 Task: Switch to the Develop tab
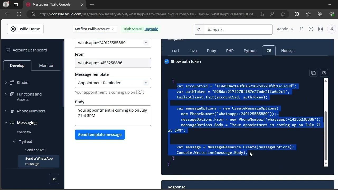click(17, 65)
